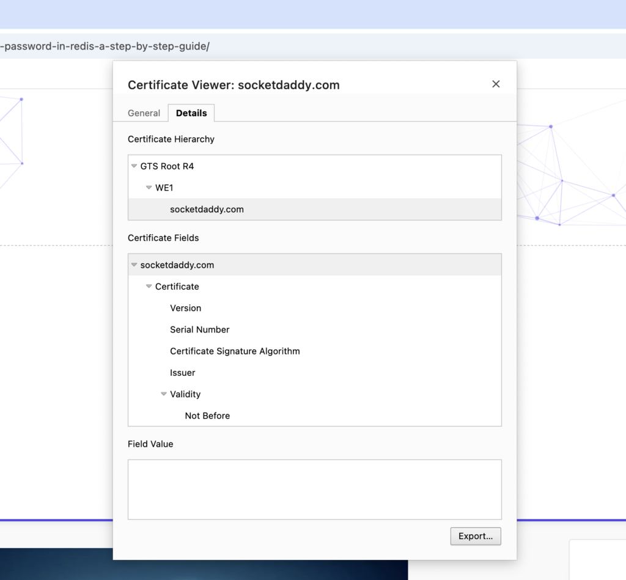The height and width of the screenshot is (580, 626).
Task: Select socketdaddy.com row in Certificate Fields
Action: (x=315, y=265)
